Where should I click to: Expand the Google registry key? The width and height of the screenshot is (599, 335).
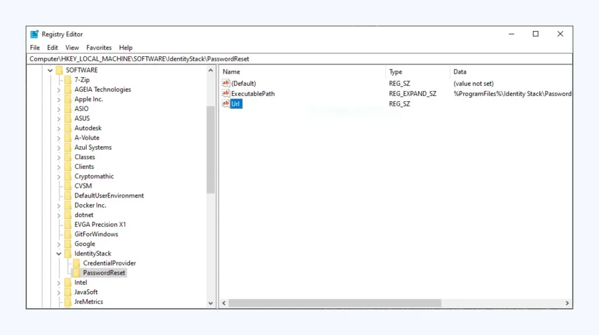(x=58, y=244)
